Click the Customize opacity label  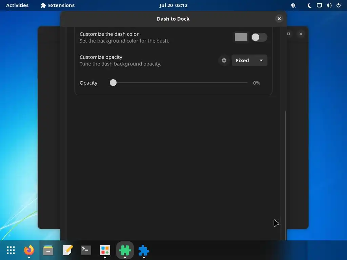pyautogui.click(x=101, y=57)
